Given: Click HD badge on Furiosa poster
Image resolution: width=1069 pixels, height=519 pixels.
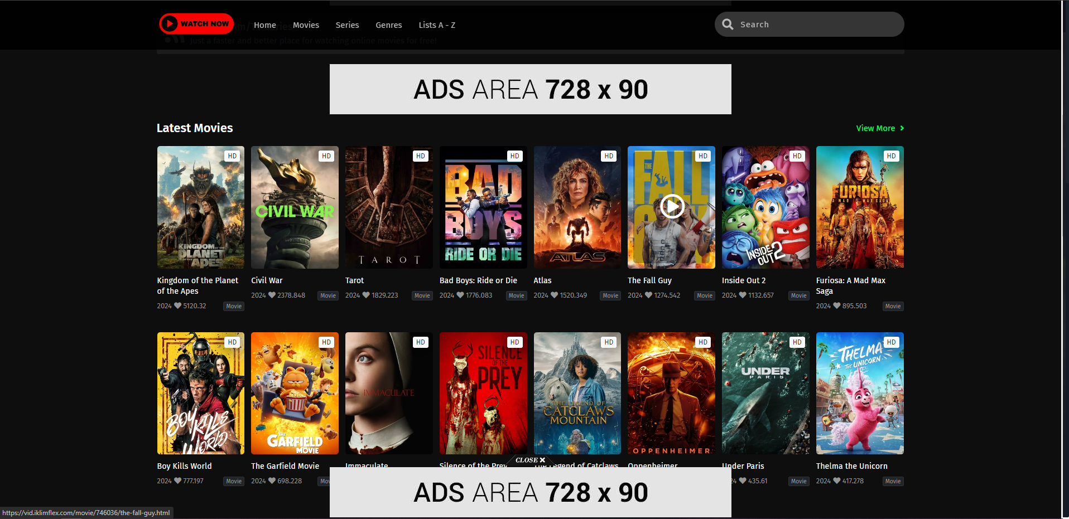Looking at the screenshot, I should (x=892, y=156).
